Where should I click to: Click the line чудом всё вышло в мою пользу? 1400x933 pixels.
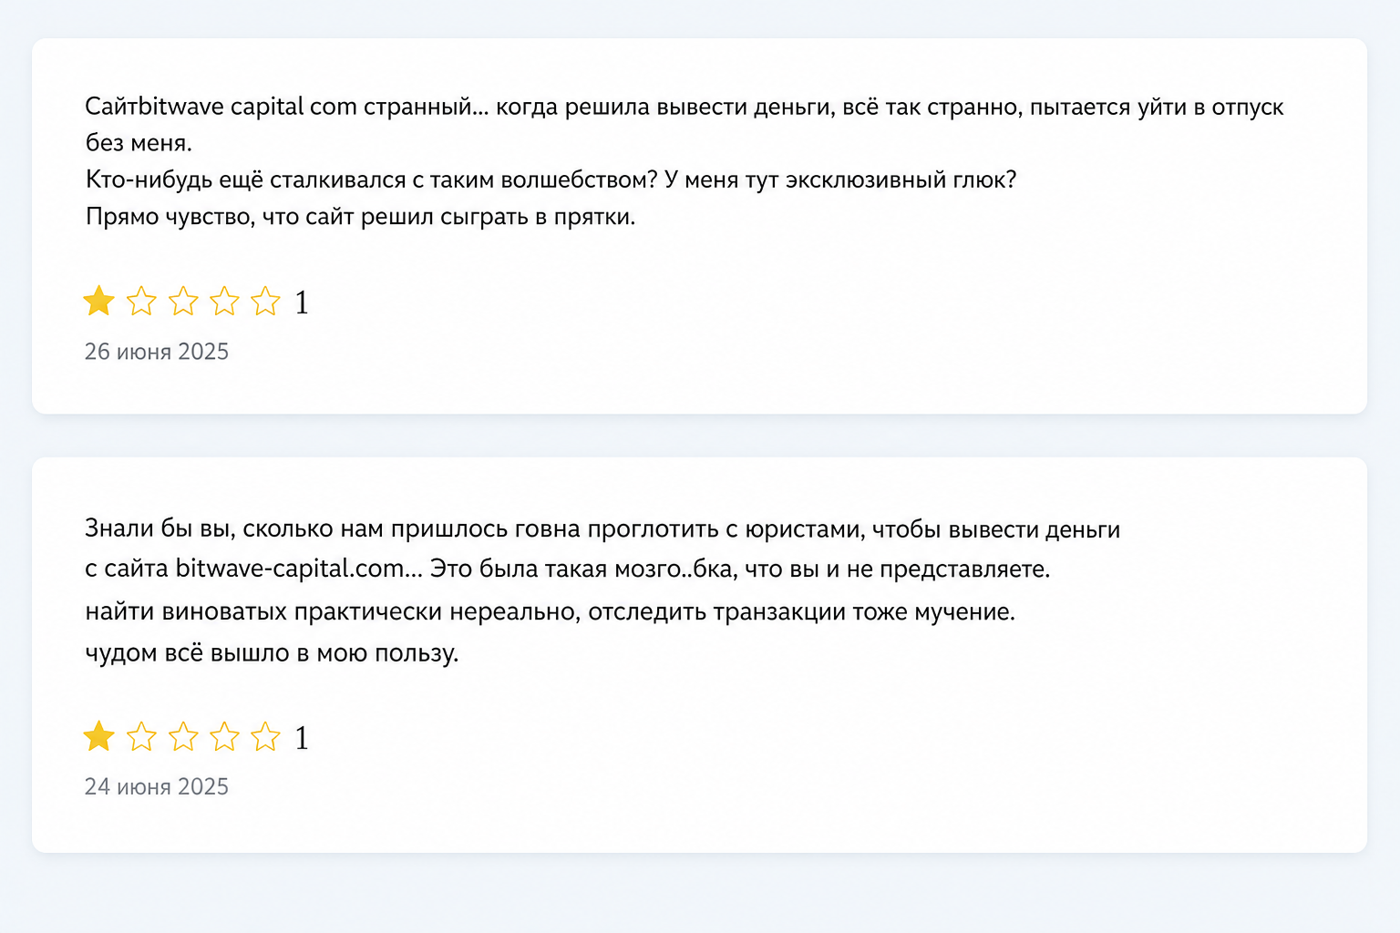272,653
